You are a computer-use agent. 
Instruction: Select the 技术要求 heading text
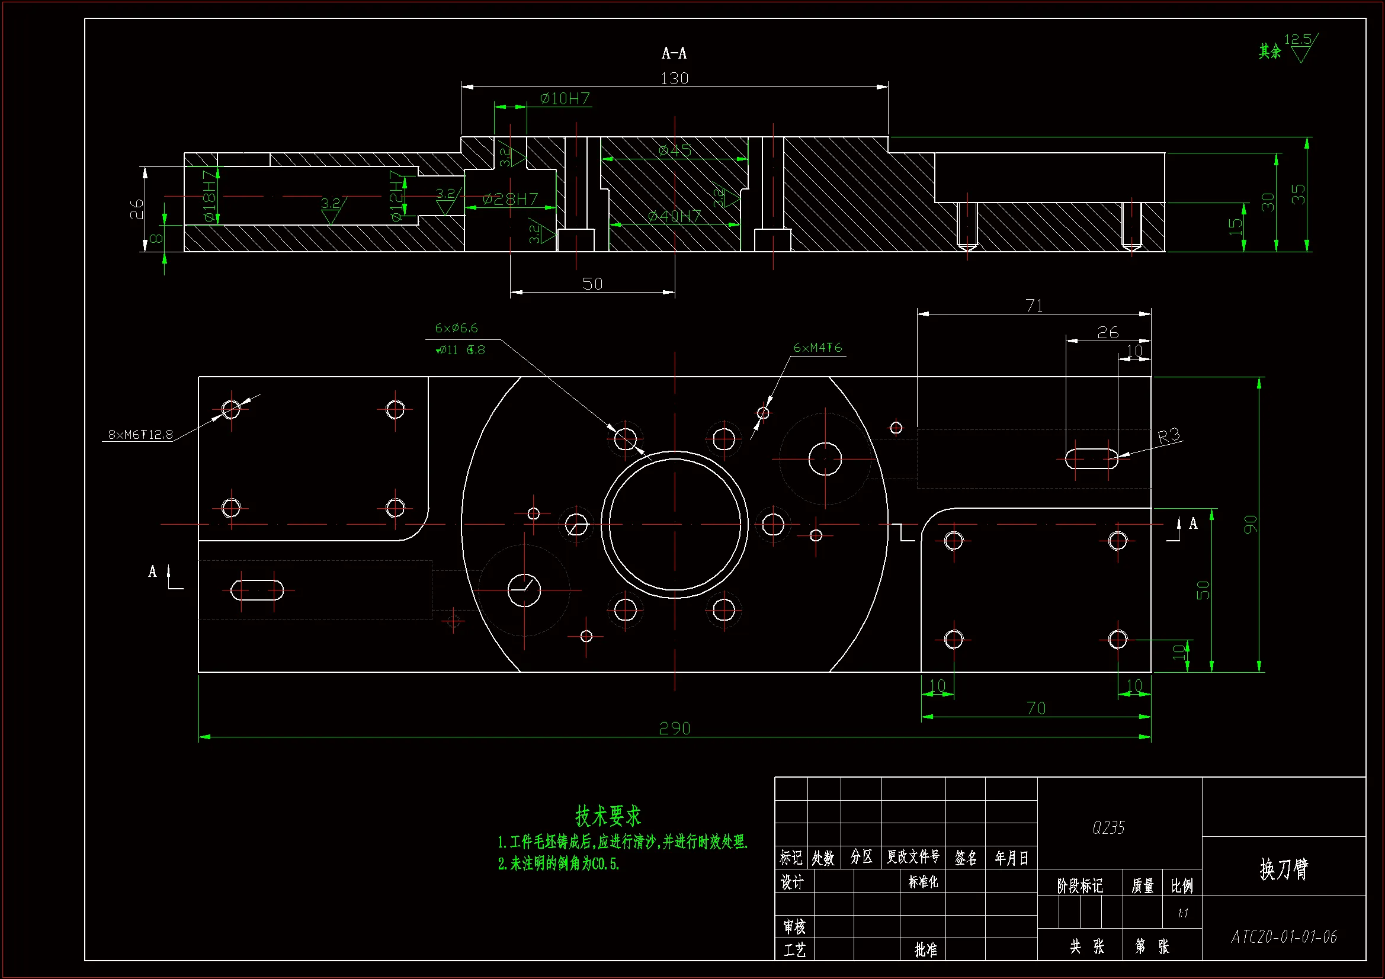(x=607, y=816)
